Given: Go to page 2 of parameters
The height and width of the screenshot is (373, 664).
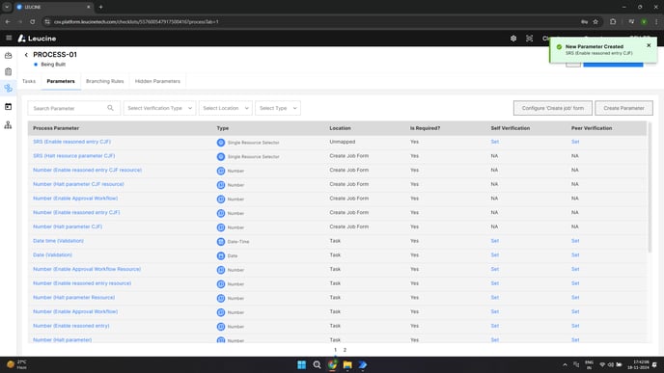Looking at the screenshot, I should pyautogui.click(x=345, y=350).
